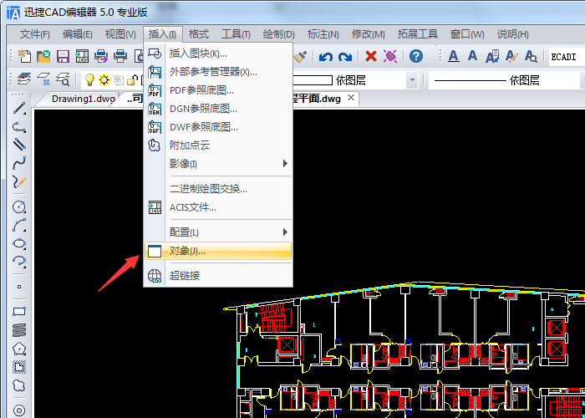585x418 pixels.
Task: Open the 标注(N) menu
Action: pyautogui.click(x=323, y=35)
